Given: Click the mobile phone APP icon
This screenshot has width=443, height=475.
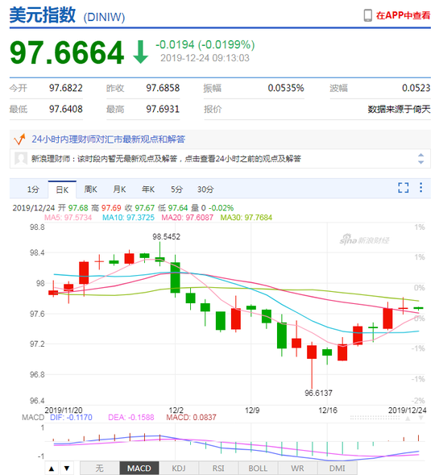Looking at the screenshot, I should point(367,15).
